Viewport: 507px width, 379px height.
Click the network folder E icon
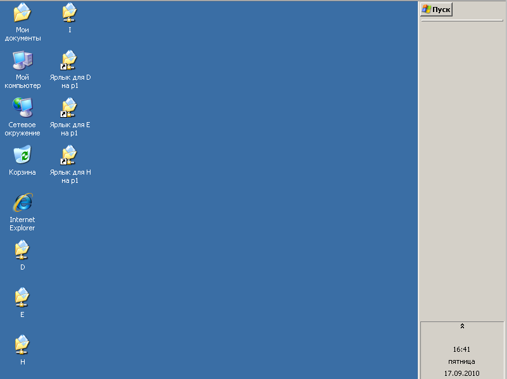[x=22, y=298]
